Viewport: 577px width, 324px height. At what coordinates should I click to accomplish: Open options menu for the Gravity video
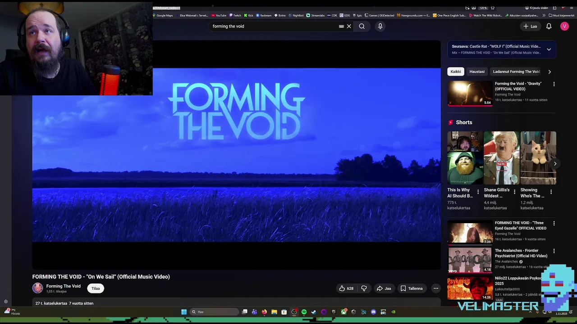[554, 84]
